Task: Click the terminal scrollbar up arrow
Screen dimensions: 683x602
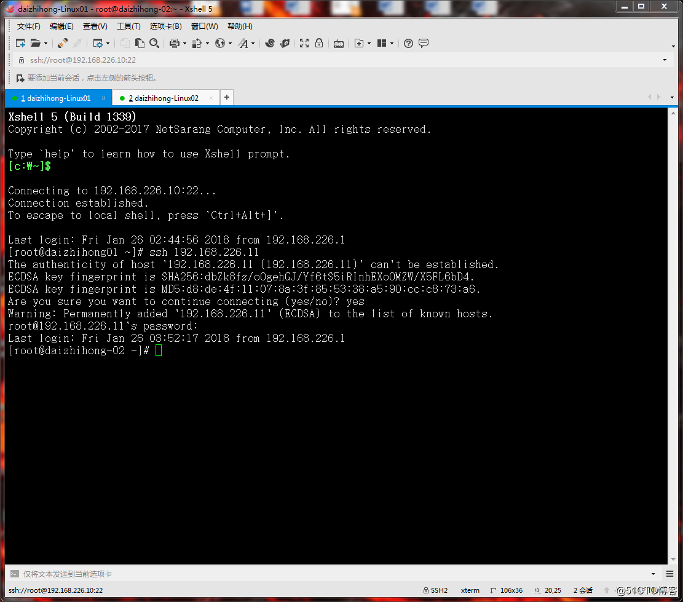Action: (673, 113)
